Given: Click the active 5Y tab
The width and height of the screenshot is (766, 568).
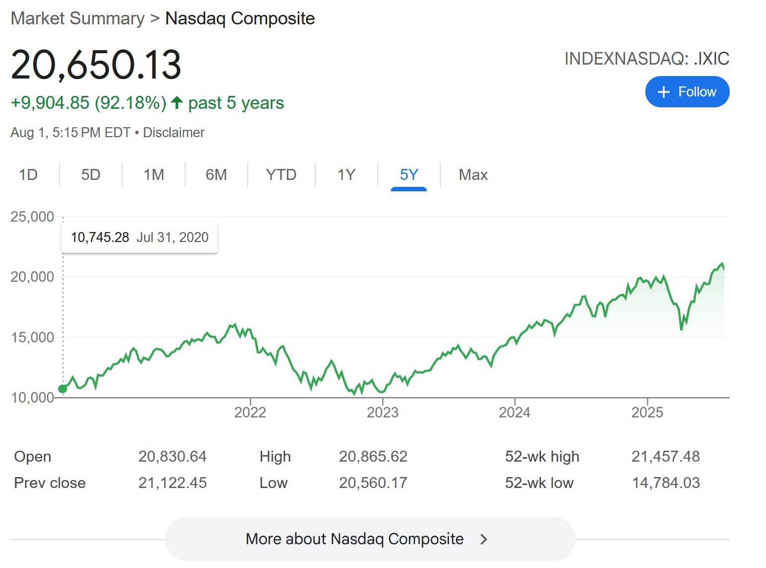Looking at the screenshot, I should point(409,175).
